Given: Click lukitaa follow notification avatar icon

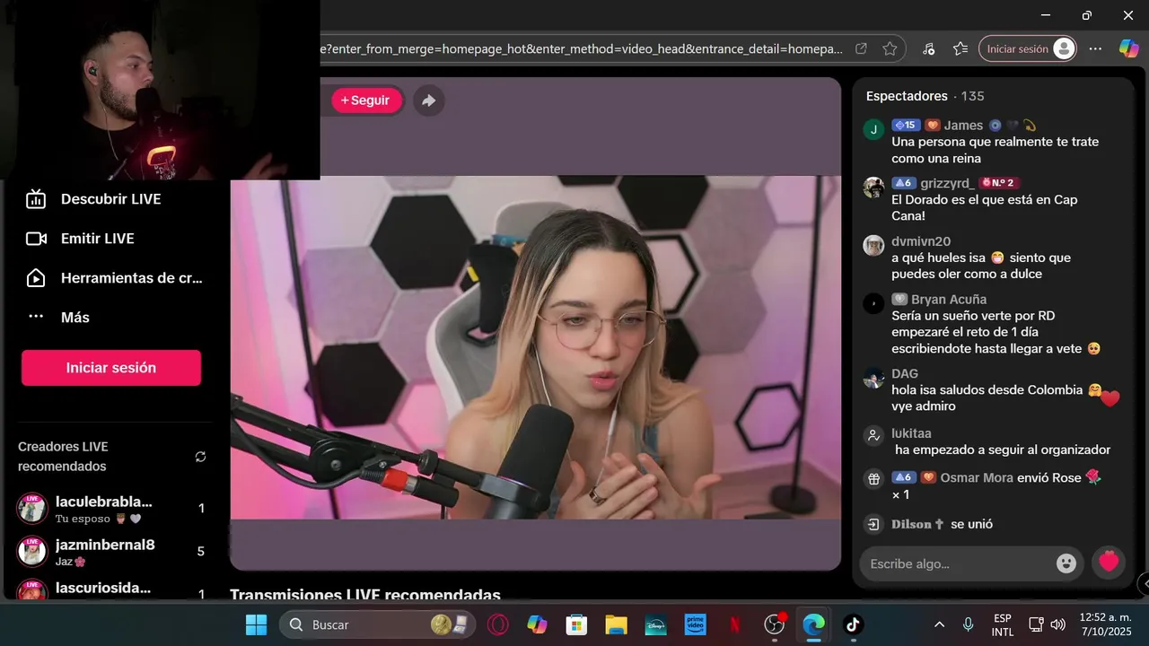Looking at the screenshot, I should click(x=873, y=436).
